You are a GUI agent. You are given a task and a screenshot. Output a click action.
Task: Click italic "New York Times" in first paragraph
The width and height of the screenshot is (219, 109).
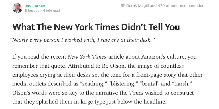pos(87,57)
